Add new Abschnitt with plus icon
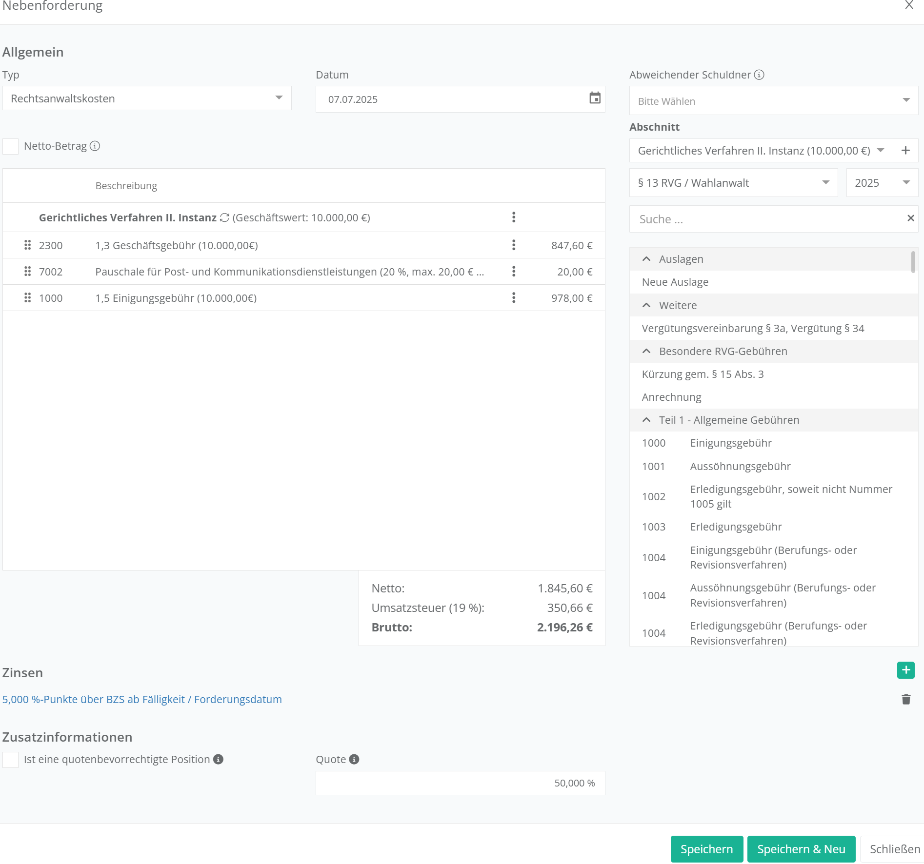This screenshot has width=924, height=864. (x=905, y=151)
